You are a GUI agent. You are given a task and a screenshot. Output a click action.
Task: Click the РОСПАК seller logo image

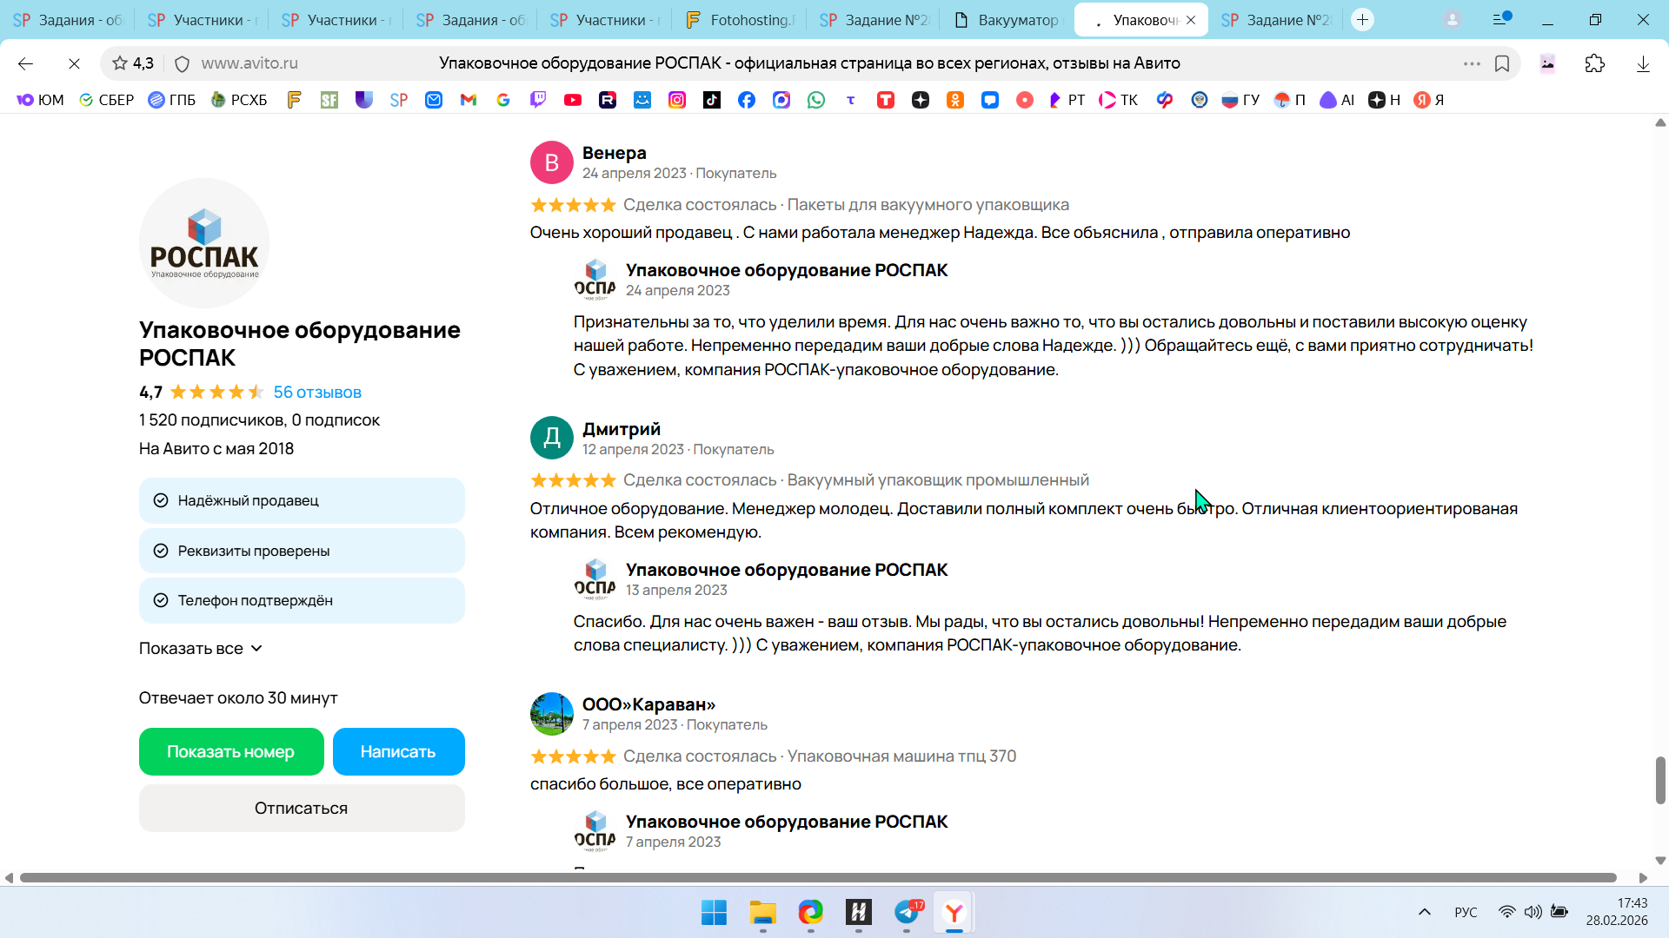204,243
